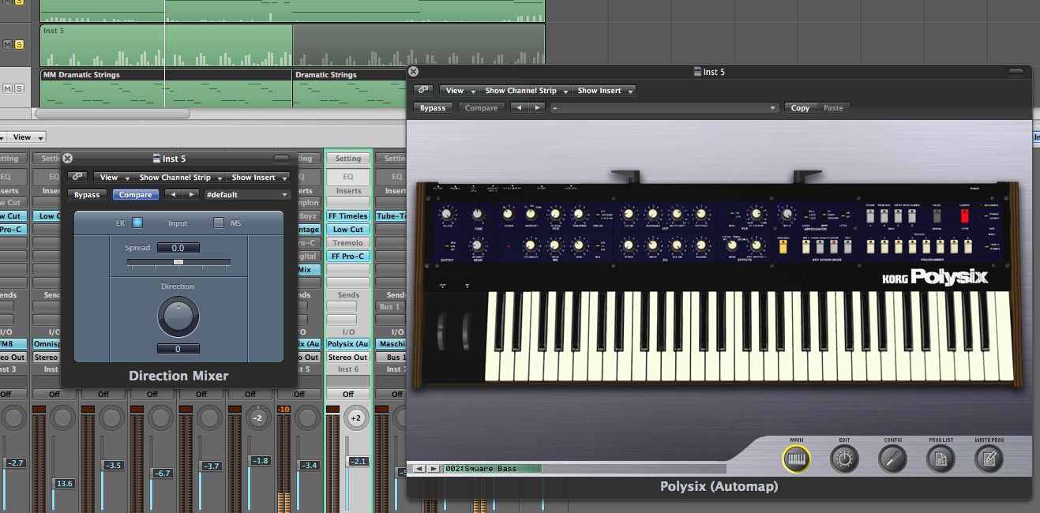
Task: Open Show Insert dropdown in Direction Mixer
Action: [258, 178]
